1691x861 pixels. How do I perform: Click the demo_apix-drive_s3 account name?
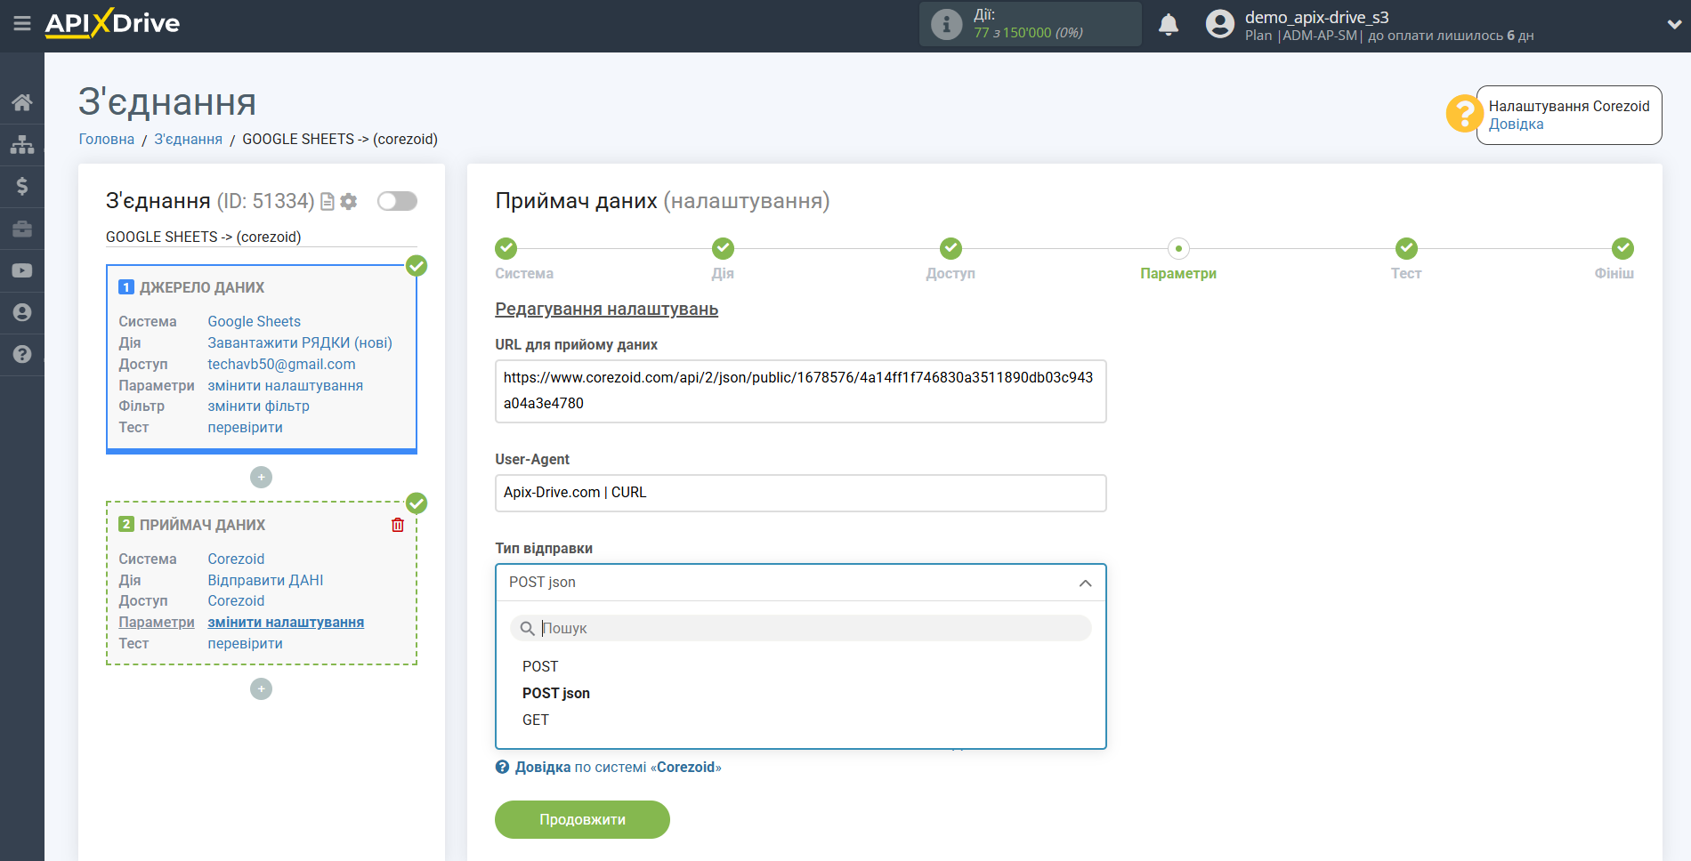pos(1316,17)
